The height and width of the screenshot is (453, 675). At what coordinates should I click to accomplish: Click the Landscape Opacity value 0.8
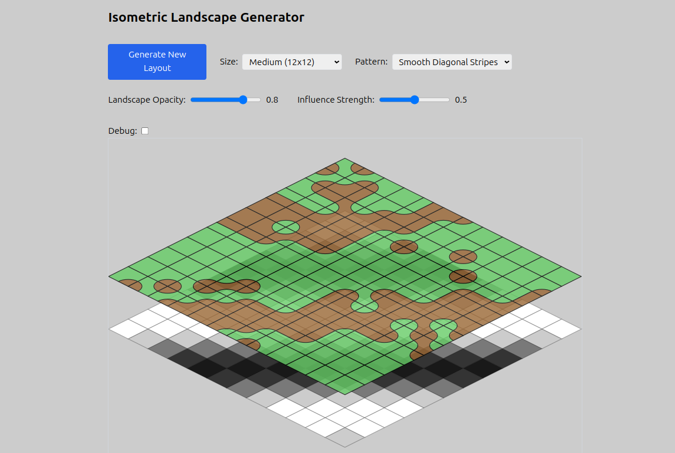pos(272,100)
